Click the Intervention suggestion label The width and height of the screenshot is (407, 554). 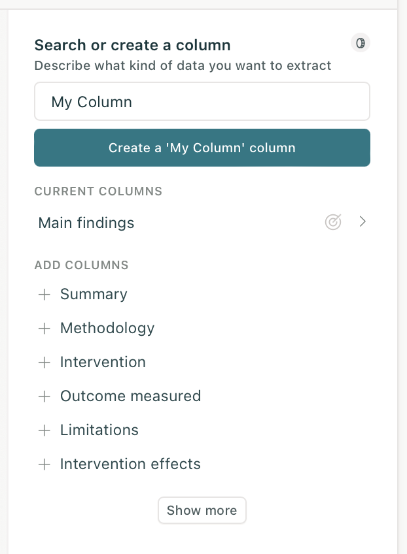pyautogui.click(x=103, y=363)
